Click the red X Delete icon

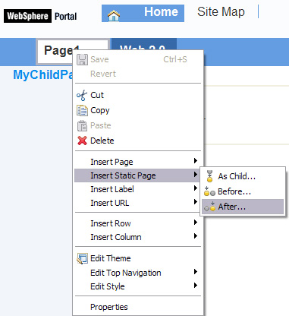point(82,141)
